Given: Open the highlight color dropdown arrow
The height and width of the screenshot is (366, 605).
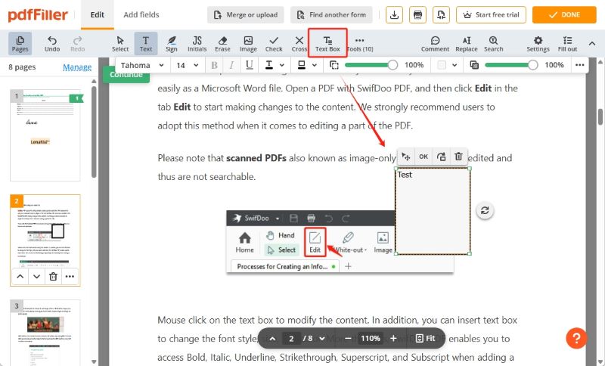Looking at the screenshot, I should point(315,65).
